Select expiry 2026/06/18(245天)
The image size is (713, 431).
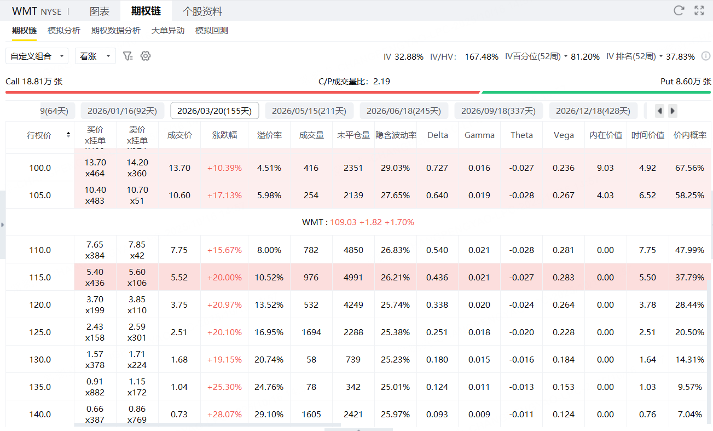pyautogui.click(x=404, y=111)
